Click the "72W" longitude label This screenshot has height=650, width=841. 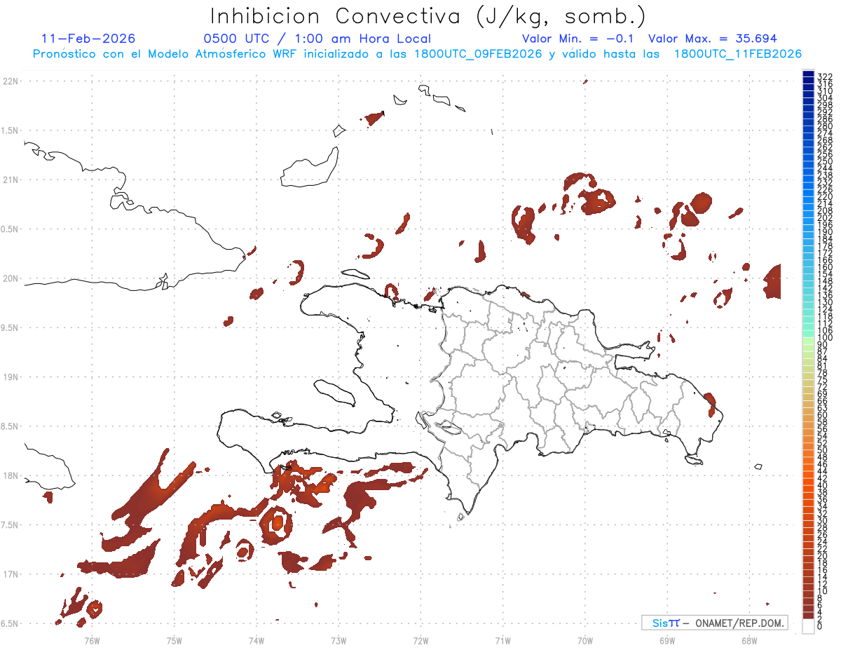click(420, 641)
